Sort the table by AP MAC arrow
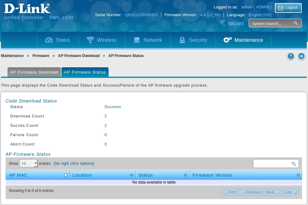The height and width of the screenshot is (205, 308). coord(66,175)
